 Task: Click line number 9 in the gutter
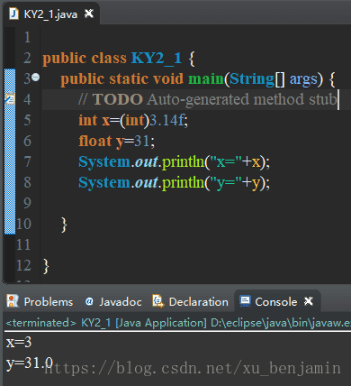(27, 203)
